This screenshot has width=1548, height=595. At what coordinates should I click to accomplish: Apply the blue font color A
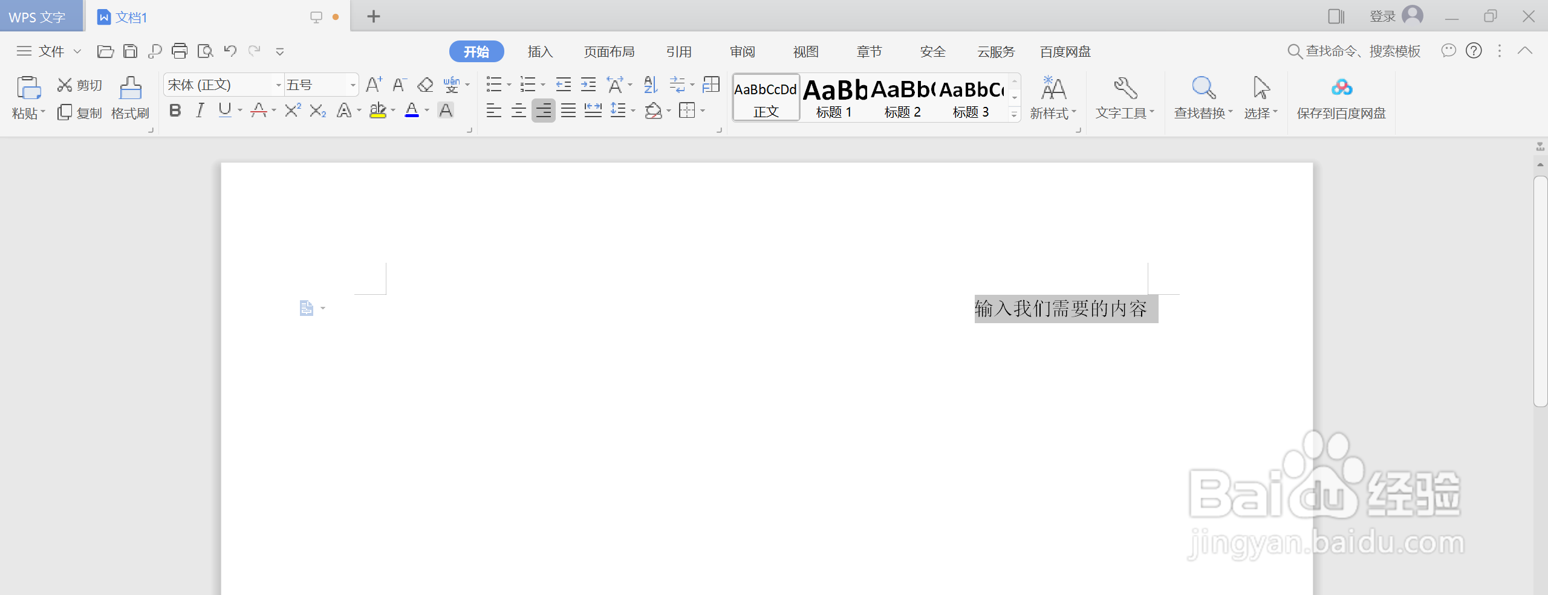(412, 111)
